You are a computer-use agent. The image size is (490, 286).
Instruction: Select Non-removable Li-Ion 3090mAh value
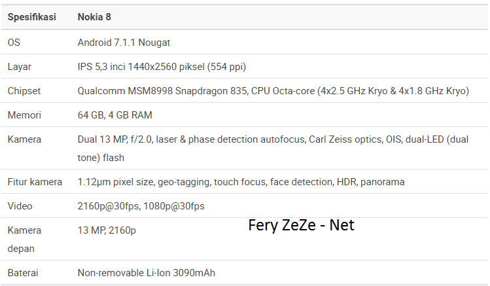click(147, 273)
